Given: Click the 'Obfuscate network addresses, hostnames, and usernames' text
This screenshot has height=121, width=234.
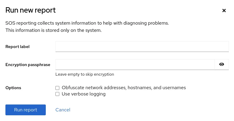Looking at the screenshot, I should tap(123, 88).
